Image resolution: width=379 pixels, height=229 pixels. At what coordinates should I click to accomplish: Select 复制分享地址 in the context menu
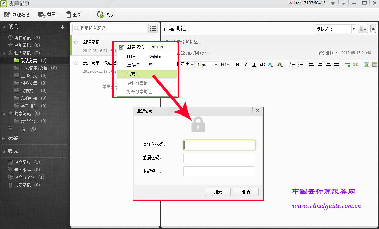coord(147,83)
